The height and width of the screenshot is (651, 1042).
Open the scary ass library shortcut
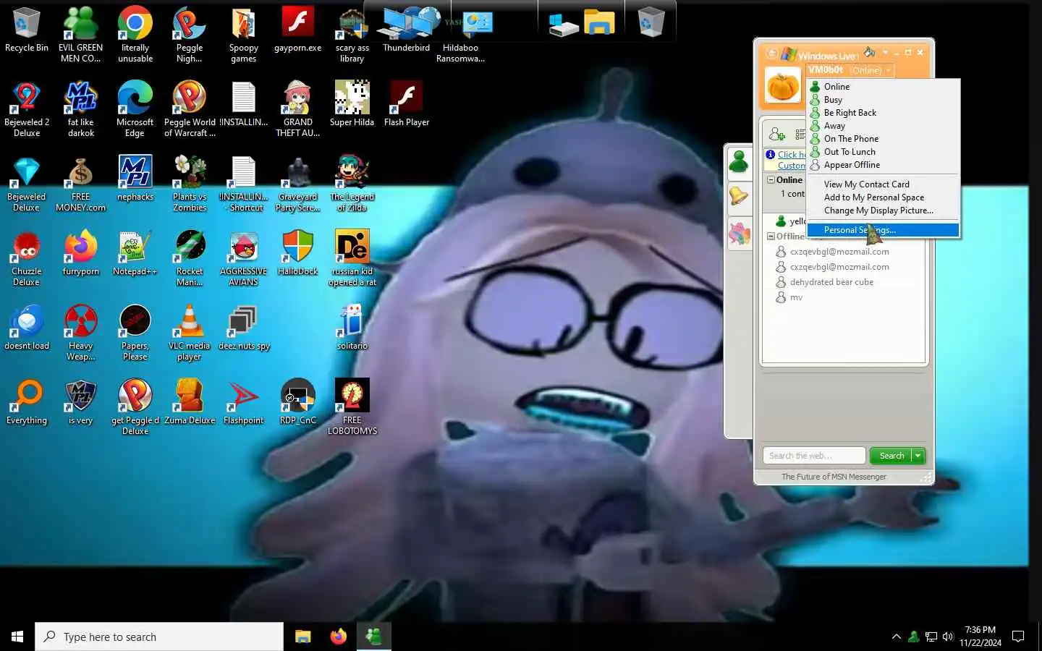click(352, 34)
